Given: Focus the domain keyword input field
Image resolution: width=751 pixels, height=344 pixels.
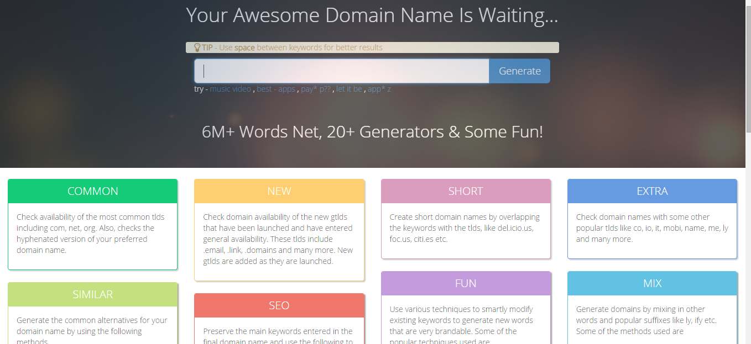Looking at the screenshot, I should click(341, 71).
